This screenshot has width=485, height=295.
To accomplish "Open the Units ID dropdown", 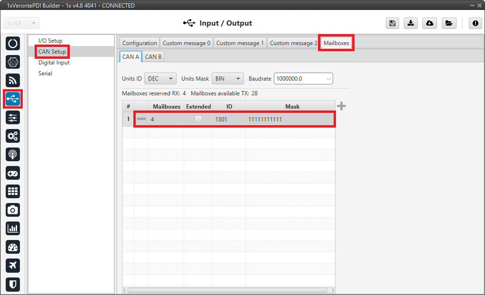I will coord(161,79).
